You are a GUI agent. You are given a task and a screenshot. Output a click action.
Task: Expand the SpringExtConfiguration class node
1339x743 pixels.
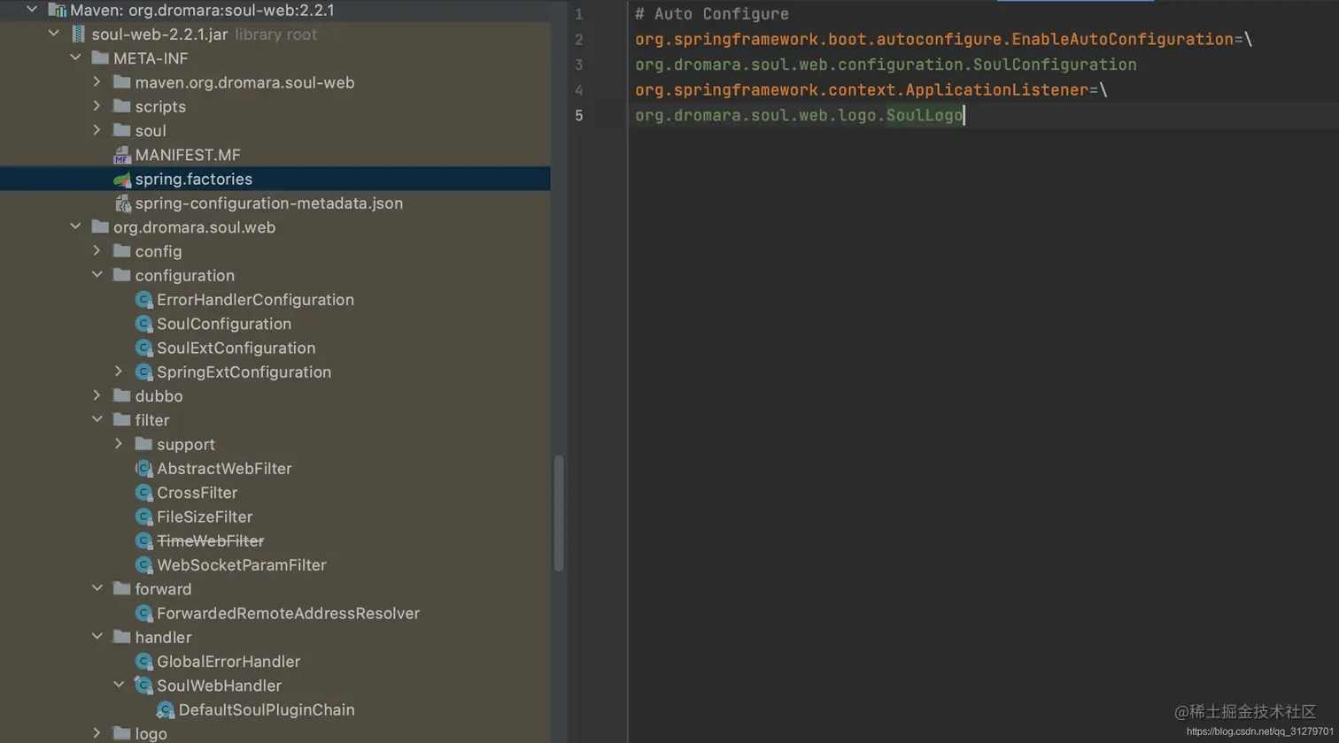pyautogui.click(x=119, y=371)
